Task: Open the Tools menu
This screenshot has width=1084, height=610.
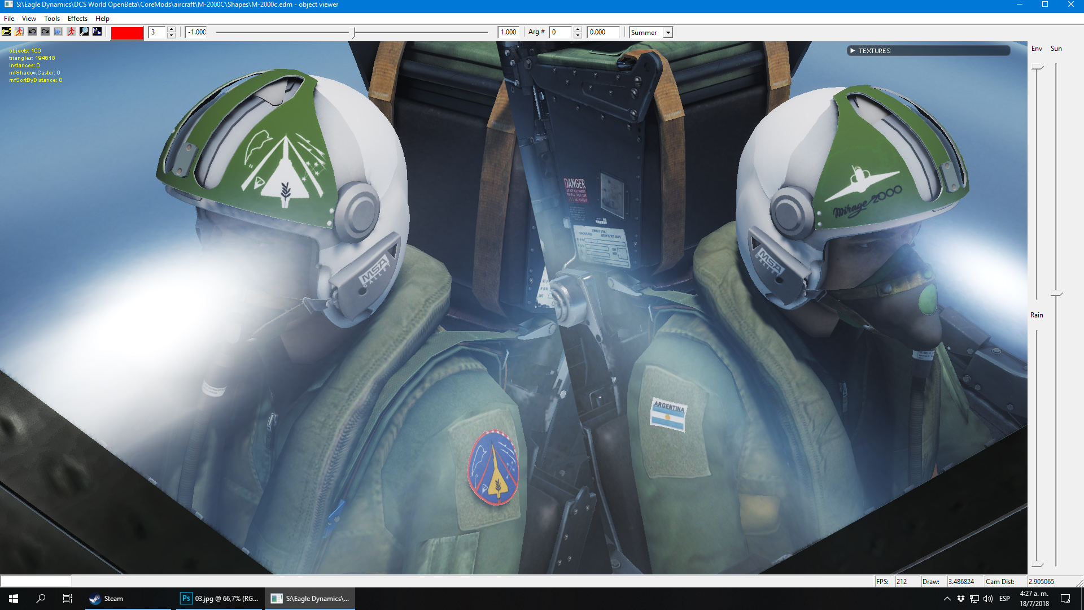Action: coord(52,19)
